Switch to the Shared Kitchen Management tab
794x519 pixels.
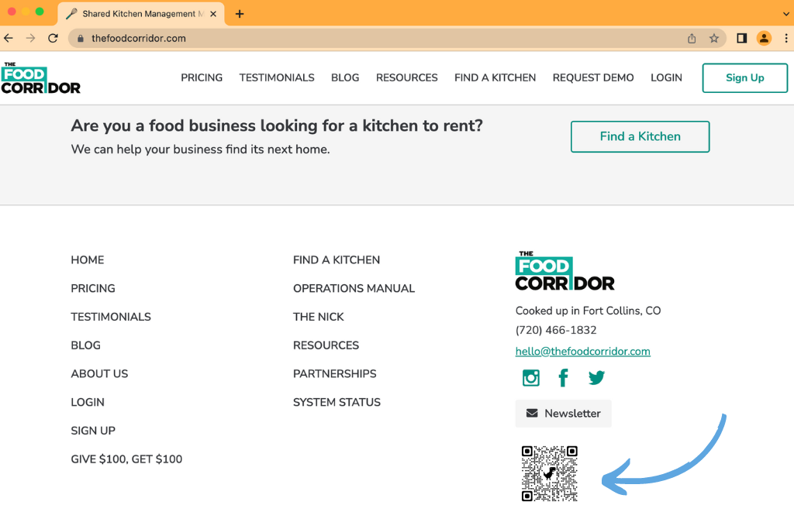tap(140, 13)
